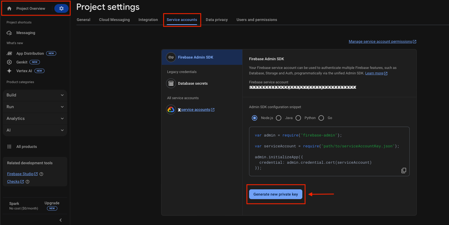Collapse the sidebar with the chevron
Viewport: 449px width, 225px height.
click(61, 220)
